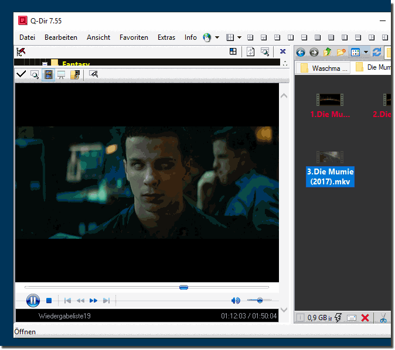Click the volume slider handle
Image resolution: width=395 pixels, height=350 pixels.
pyautogui.click(x=260, y=300)
